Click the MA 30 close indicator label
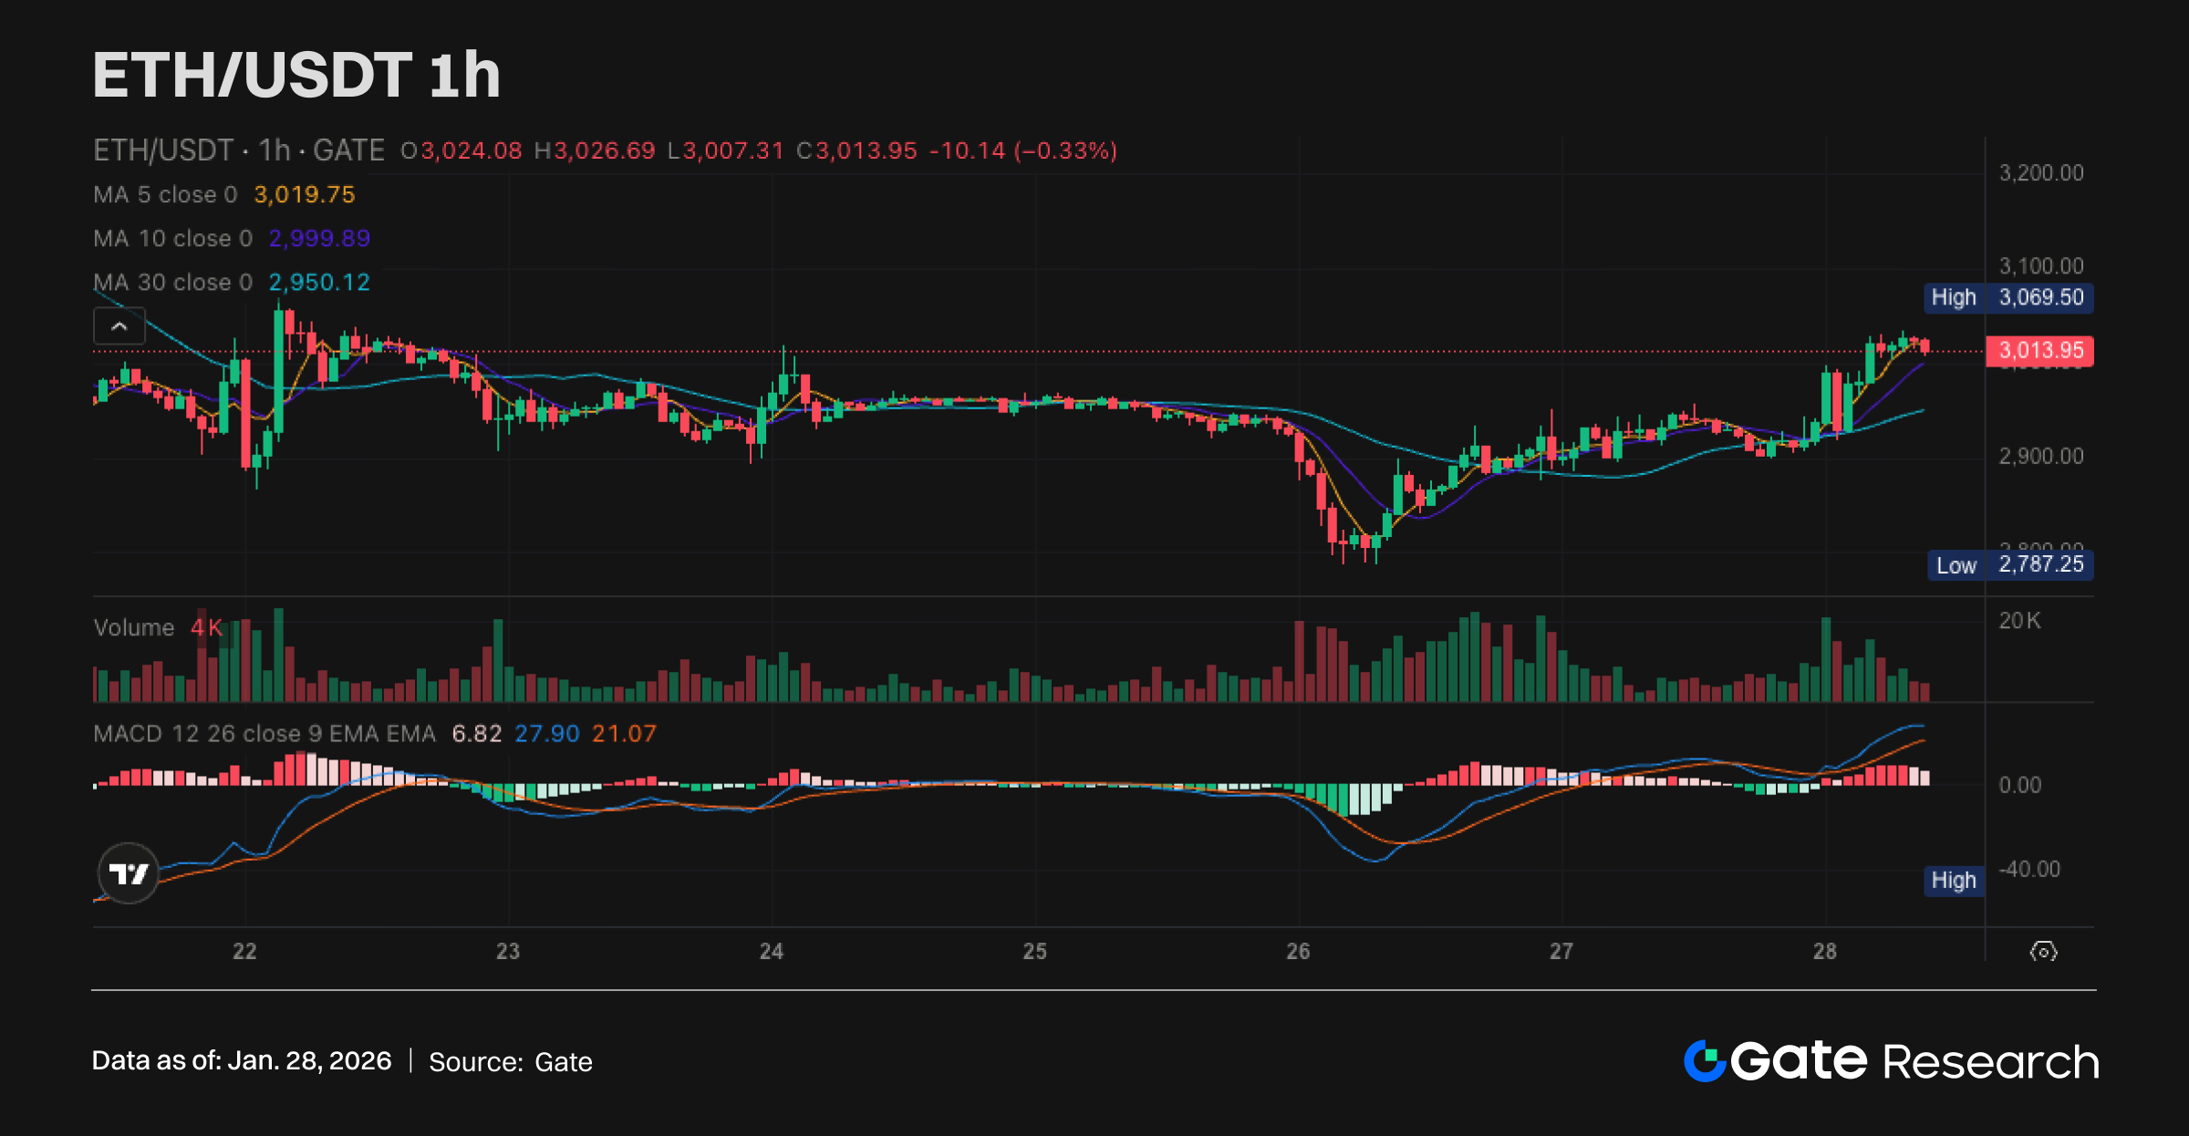This screenshot has height=1136, width=2189. click(x=172, y=282)
